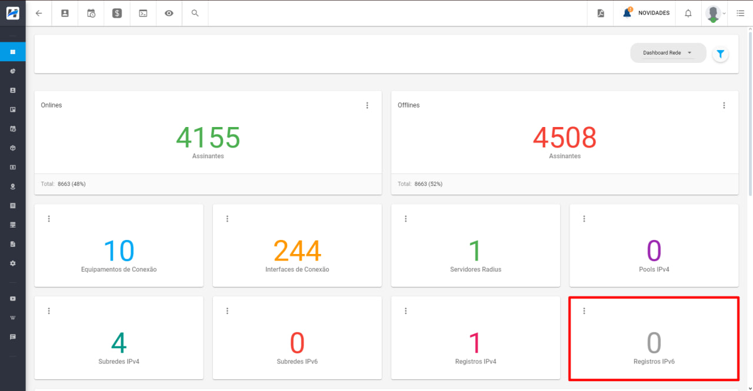This screenshot has width=753, height=391.
Task: Click the Total 8663 (52%) footer text
Action: (x=420, y=184)
